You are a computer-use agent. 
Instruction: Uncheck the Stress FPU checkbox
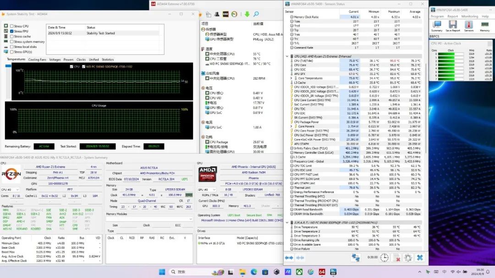pos(12,32)
